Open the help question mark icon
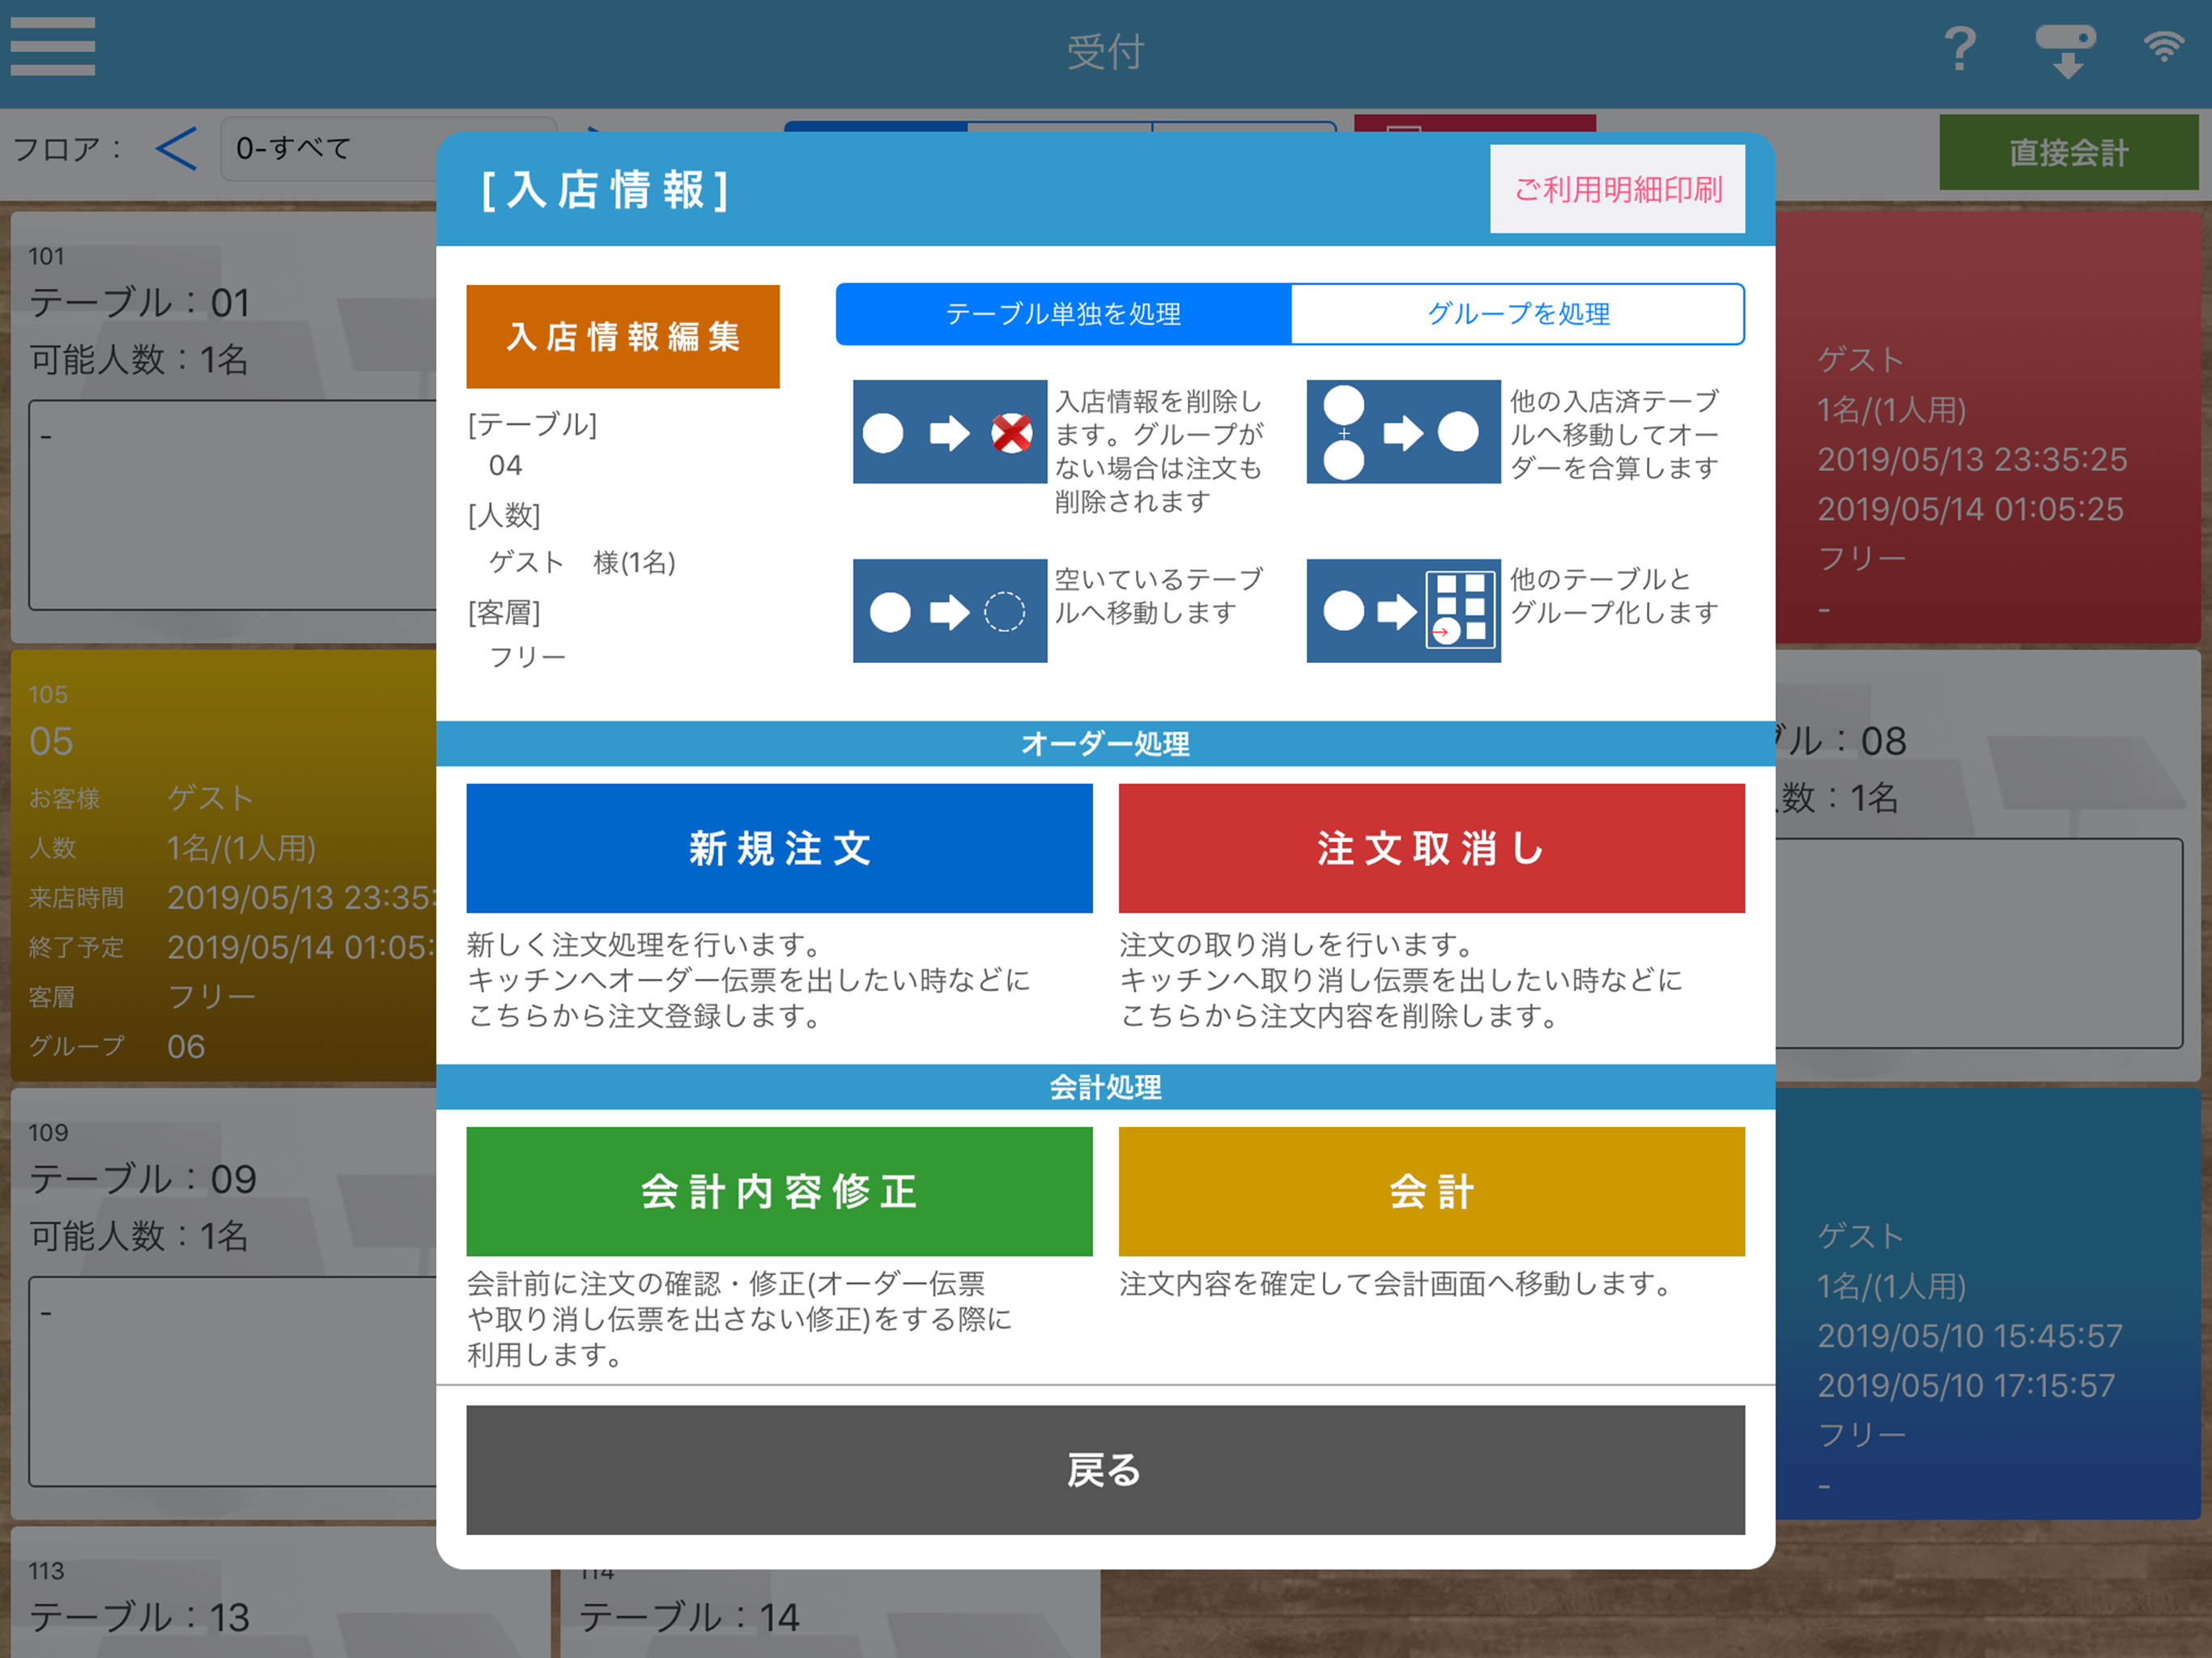The width and height of the screenshot is (2212, 1658). coord(1959,48)
